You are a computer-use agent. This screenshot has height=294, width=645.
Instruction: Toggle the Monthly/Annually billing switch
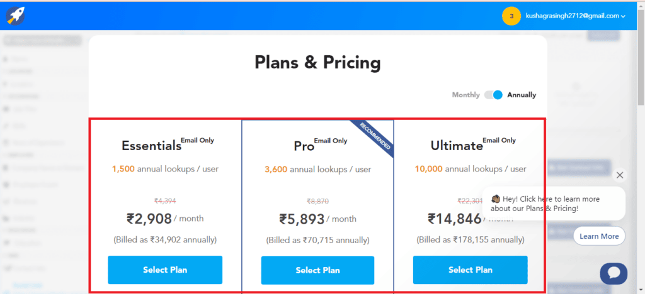tap(493, 95)
